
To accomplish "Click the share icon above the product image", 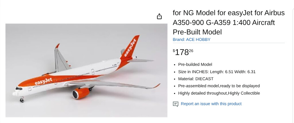I will (159, 16).
